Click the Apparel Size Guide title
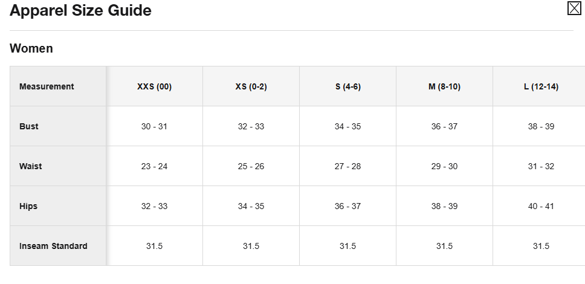 pyautogui.click(x=80, y=10)
